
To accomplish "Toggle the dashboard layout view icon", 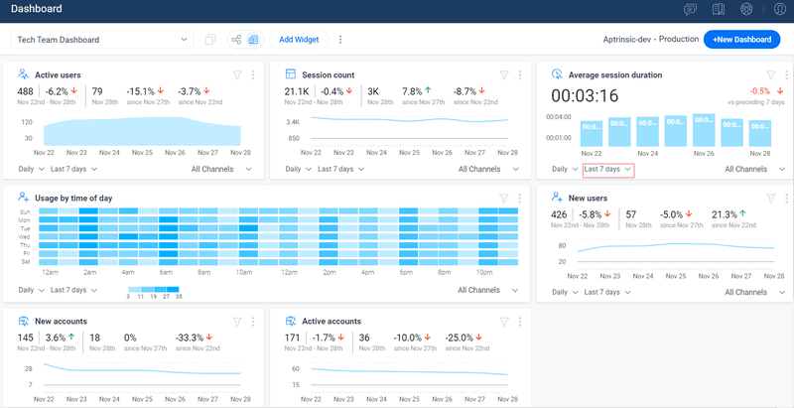I will [x=253, y=40].
